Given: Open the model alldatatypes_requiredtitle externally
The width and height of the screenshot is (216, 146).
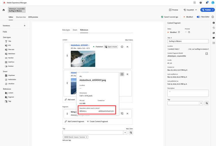Looking at the screenshot, I should (206, 54).
